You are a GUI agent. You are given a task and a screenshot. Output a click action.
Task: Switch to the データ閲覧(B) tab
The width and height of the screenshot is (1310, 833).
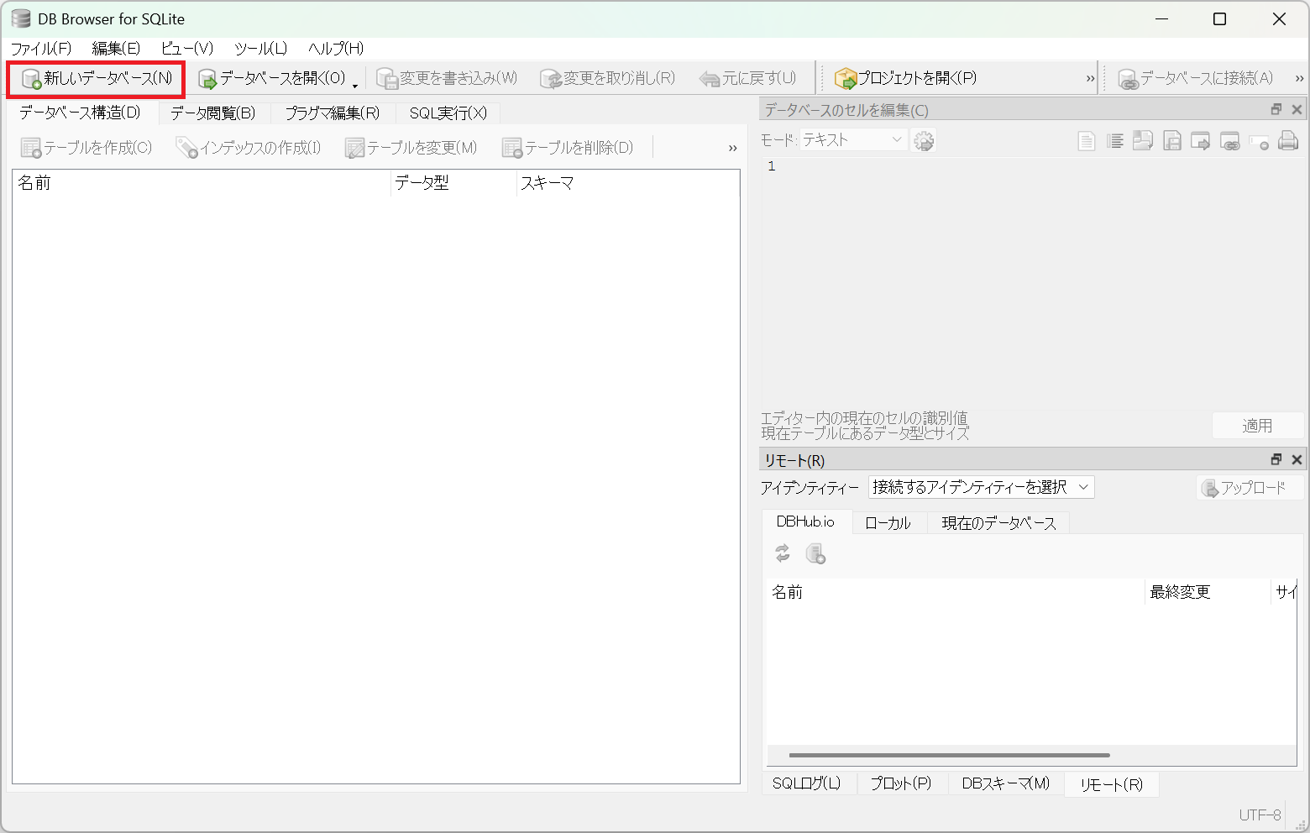pyautogui.click(x=213, y=113)
